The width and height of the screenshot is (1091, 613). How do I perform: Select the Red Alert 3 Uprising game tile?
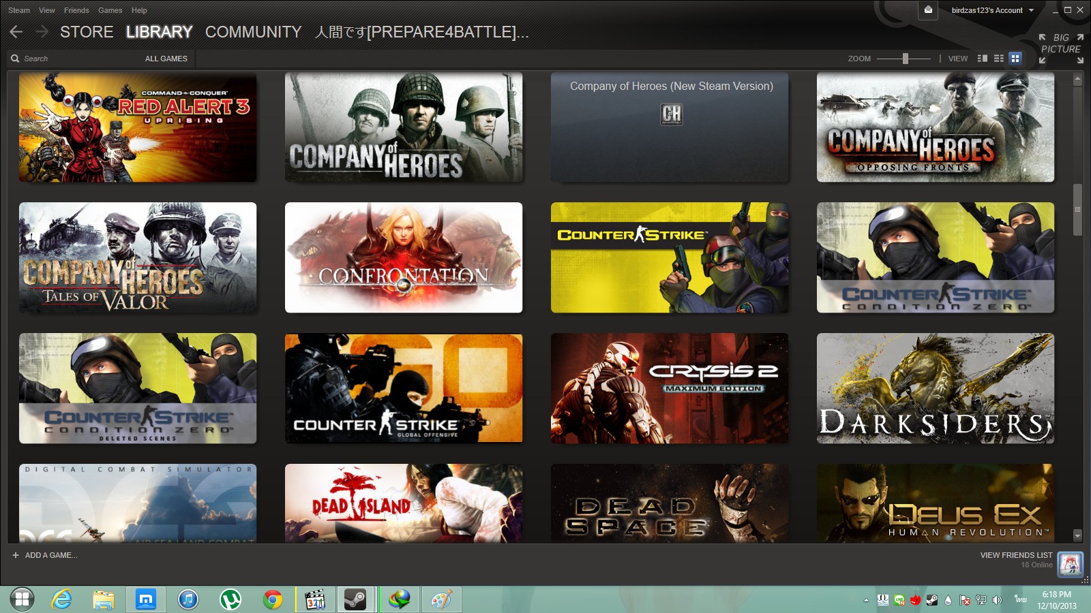[x=138, y=127]
